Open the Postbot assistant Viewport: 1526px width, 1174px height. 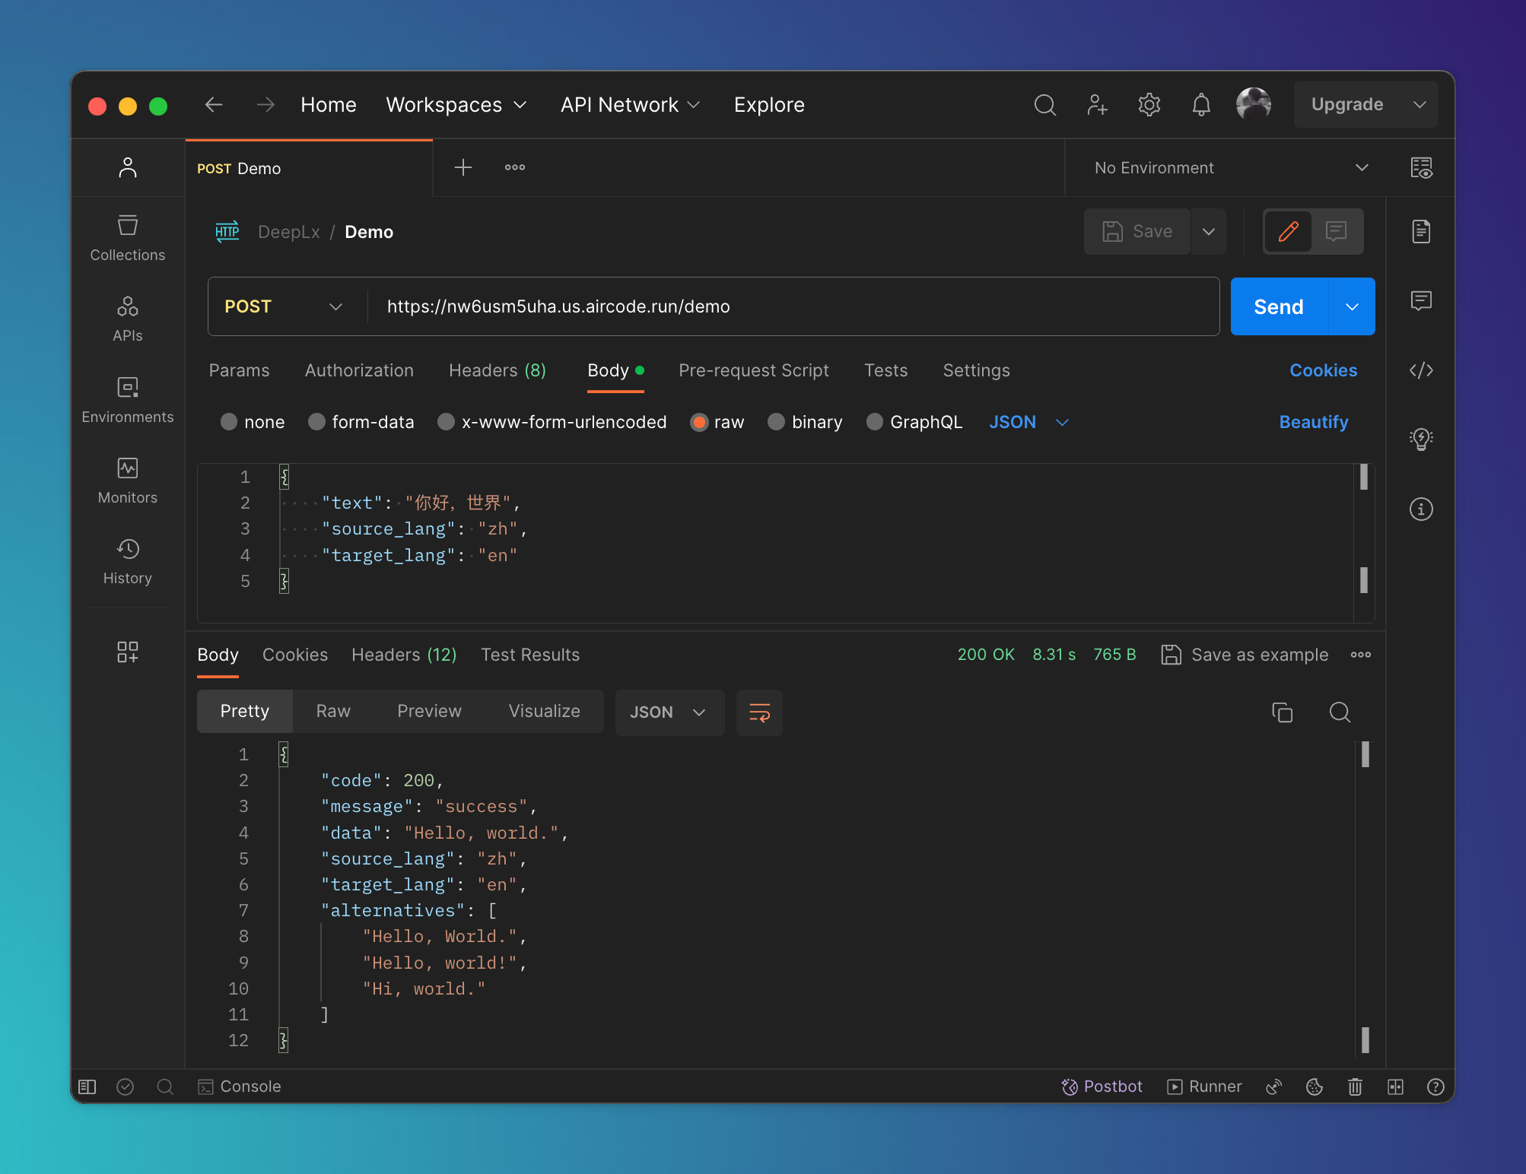[x=1102, y=1087]
